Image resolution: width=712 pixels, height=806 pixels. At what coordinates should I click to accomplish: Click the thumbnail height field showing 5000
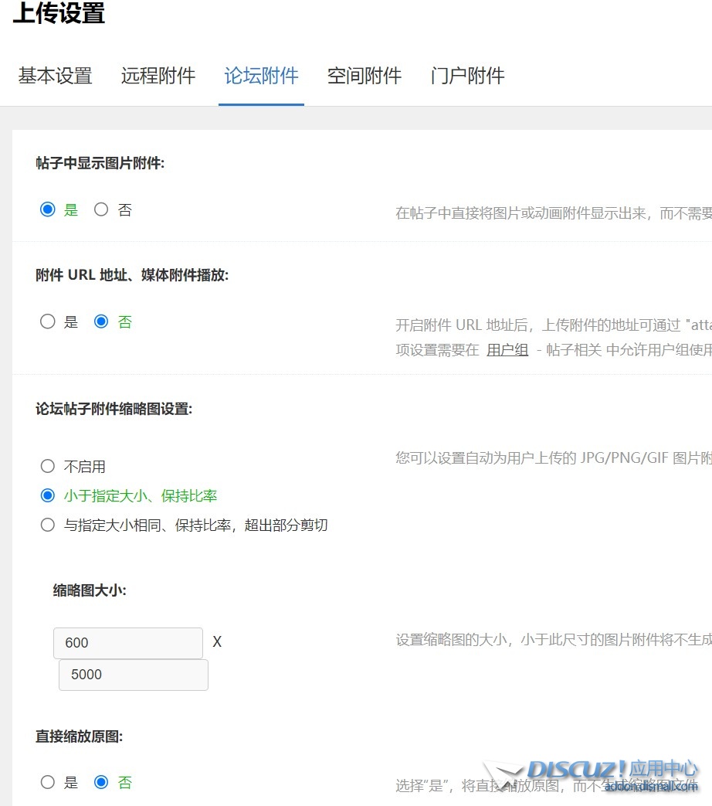133,675
